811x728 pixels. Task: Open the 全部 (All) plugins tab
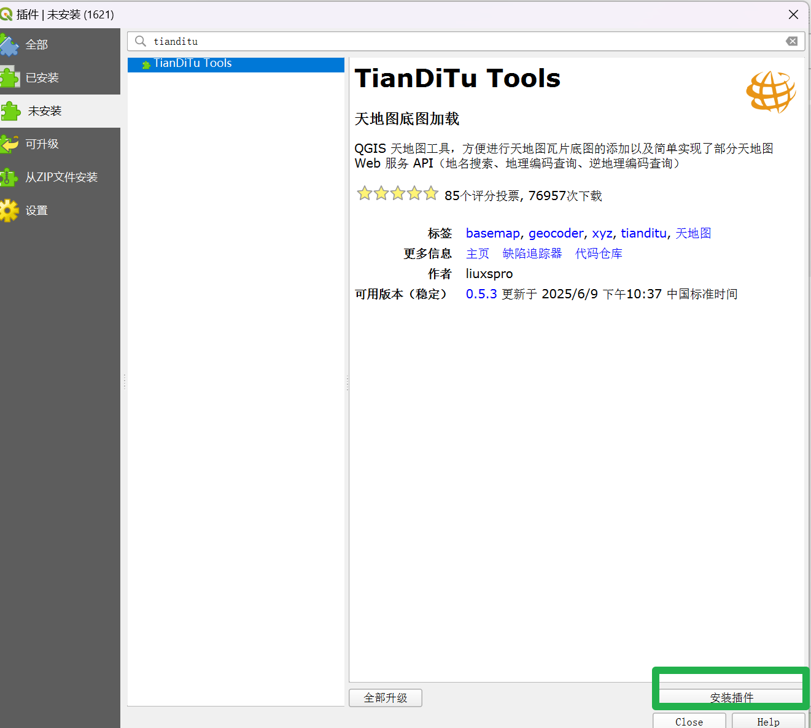pos(60,45)
